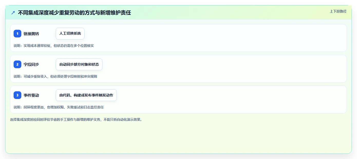Select the 链接跳转 step label
Image resolution: width=357 pixels, height=159 pixels.
click(x=31, y=34)
